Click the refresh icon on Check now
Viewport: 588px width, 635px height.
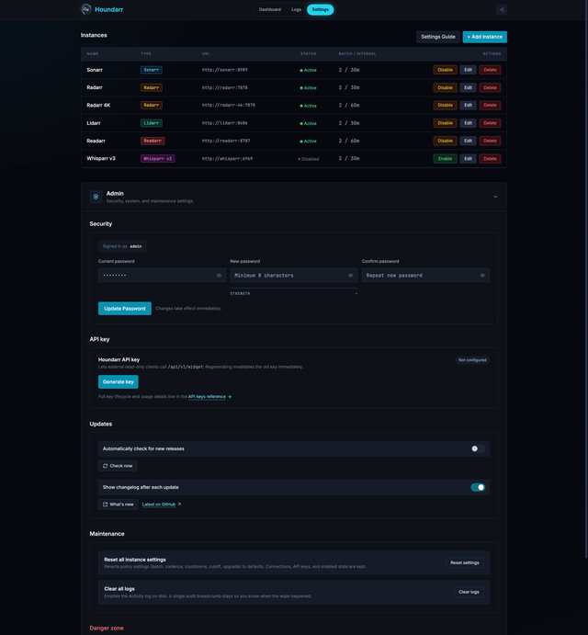[x=106, y=466]
